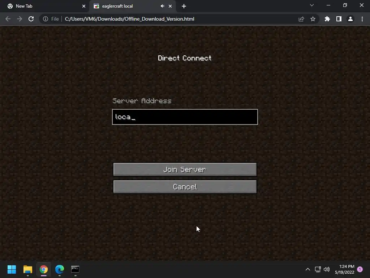The width and height of the screenshot is (370, 278).
Task: Show hidden system tray icons
Action: pyautogui.click(x=308, y=269)
